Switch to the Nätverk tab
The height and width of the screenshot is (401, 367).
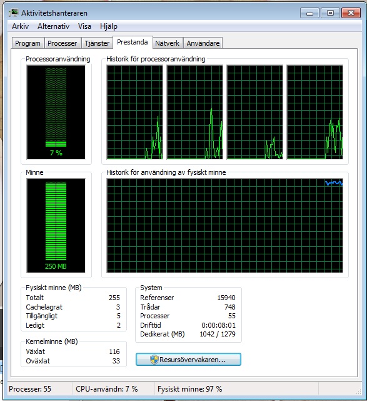click(x=167, y=43)
